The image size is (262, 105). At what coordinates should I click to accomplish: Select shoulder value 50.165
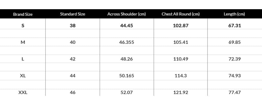click(x=127, y=76)
